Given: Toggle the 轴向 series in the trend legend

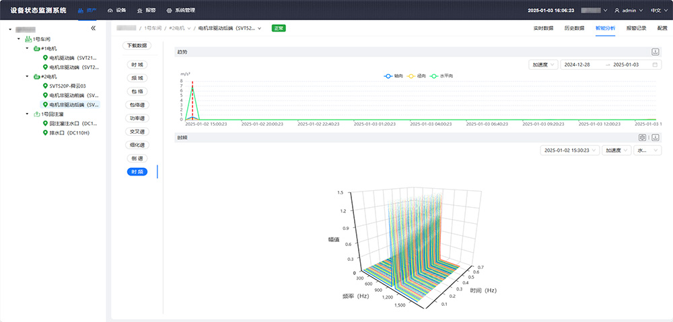Looking at the screenshot, I should 393,76.
